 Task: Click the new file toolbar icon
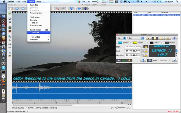pyautogui.click(x=11, y=9)
